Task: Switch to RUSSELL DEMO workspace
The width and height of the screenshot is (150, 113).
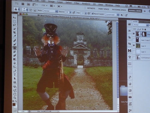Action: point(135,11)
